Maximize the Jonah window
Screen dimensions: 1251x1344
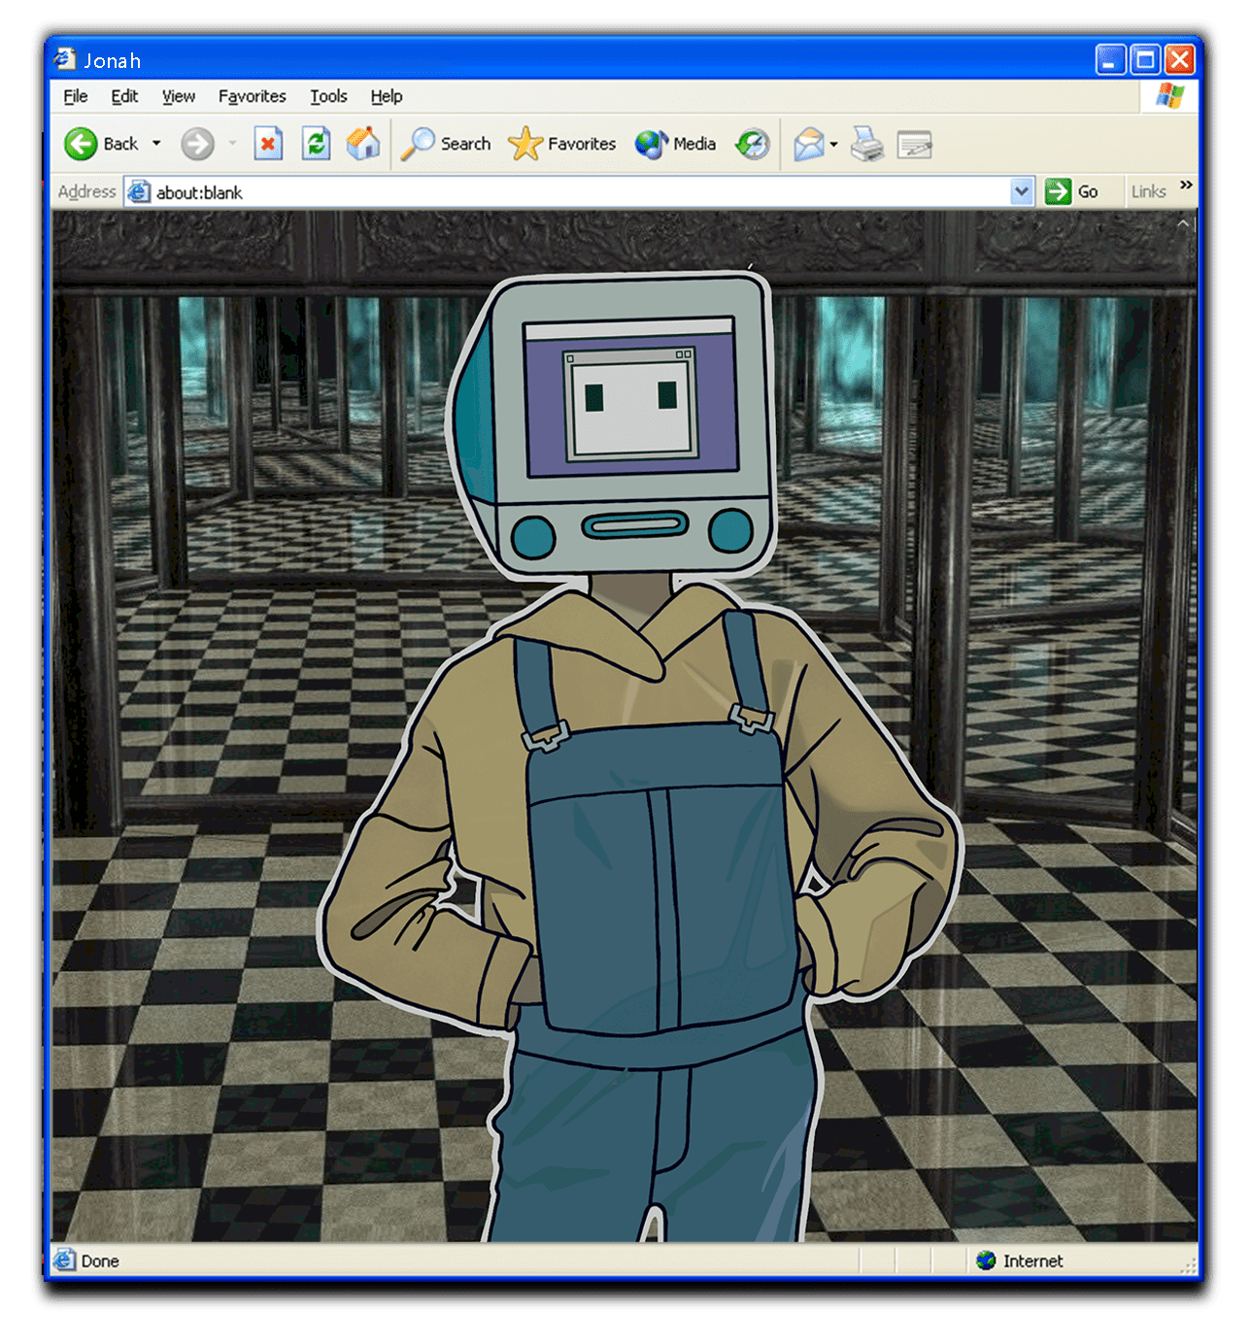1145,60
